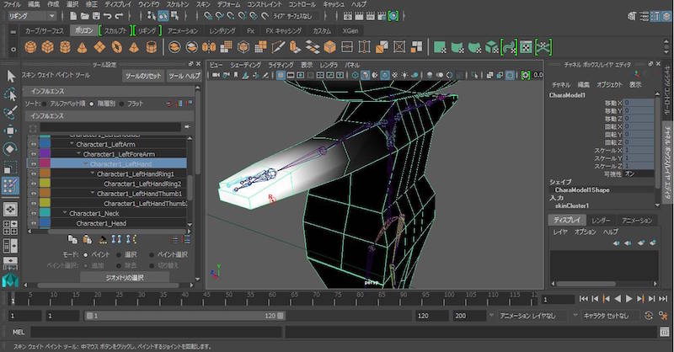This screenshot has width=674, height=352.
Task: Click the copy weights icon below influence list
Action: [x=72, y=239]
